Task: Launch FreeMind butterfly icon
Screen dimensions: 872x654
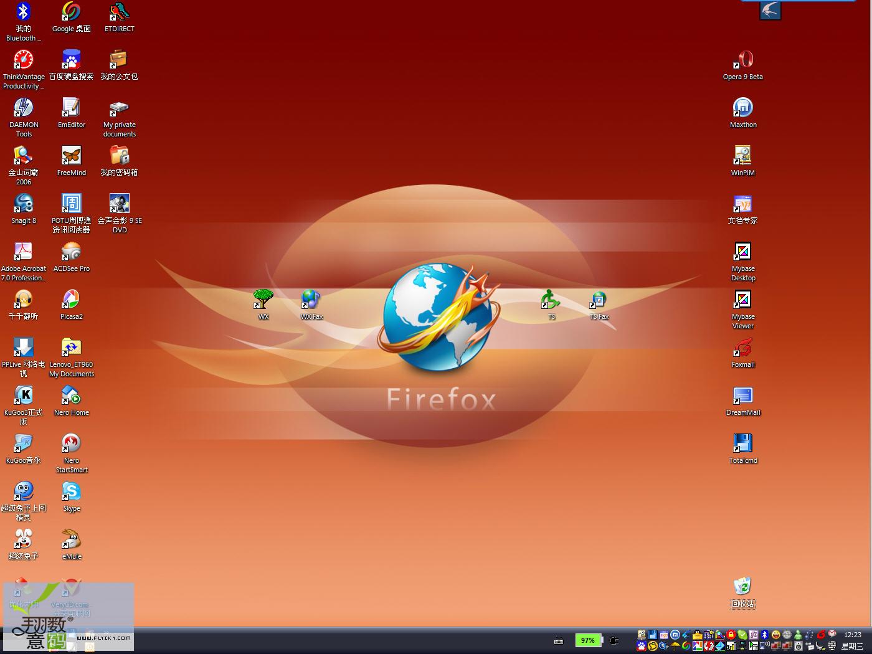Action: click(71, 161)
